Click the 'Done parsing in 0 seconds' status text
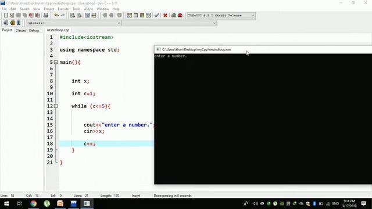Screen dimensions: 372x209 (173, 196)
